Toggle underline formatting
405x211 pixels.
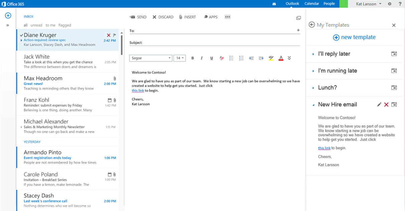coord(212,58)
